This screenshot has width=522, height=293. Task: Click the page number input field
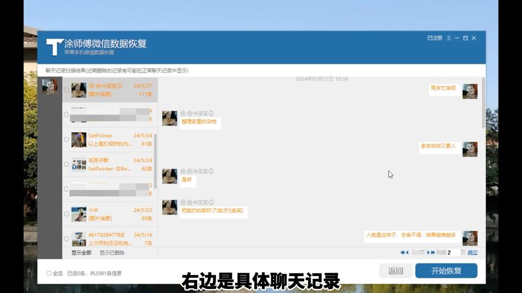(453, 253)
